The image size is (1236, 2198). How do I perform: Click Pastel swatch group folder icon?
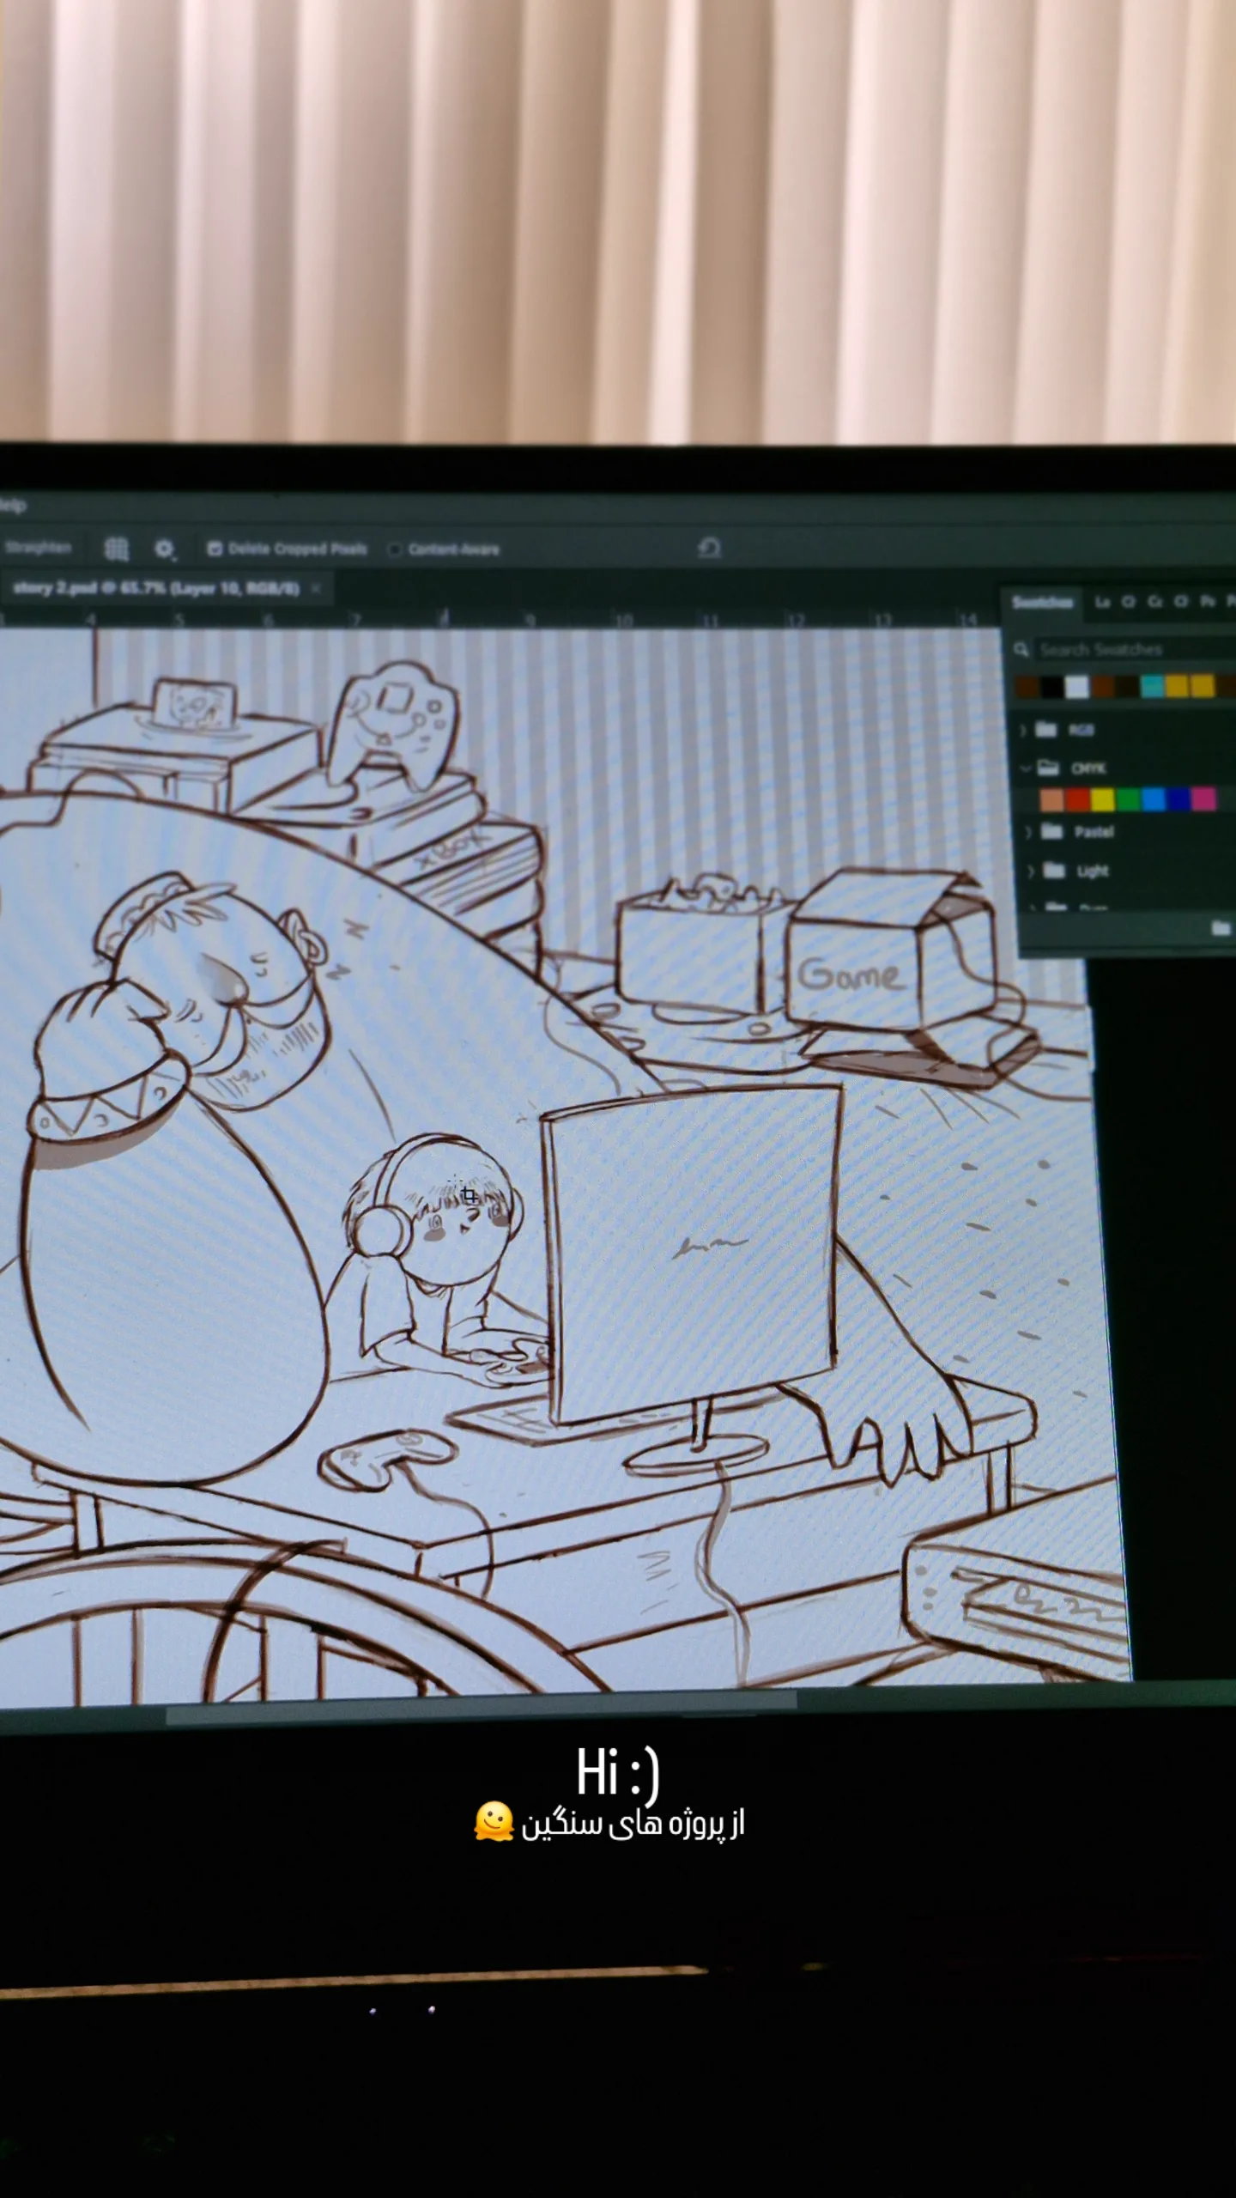pyautogui.click(x=1051, y=830)
